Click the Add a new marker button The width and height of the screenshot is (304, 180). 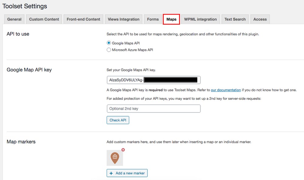[x=127, y=173]
